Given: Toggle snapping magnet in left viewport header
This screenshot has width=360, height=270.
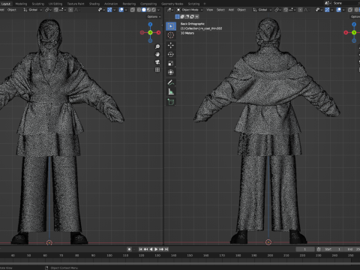Looking at the screenshot, I should [56, 10].
